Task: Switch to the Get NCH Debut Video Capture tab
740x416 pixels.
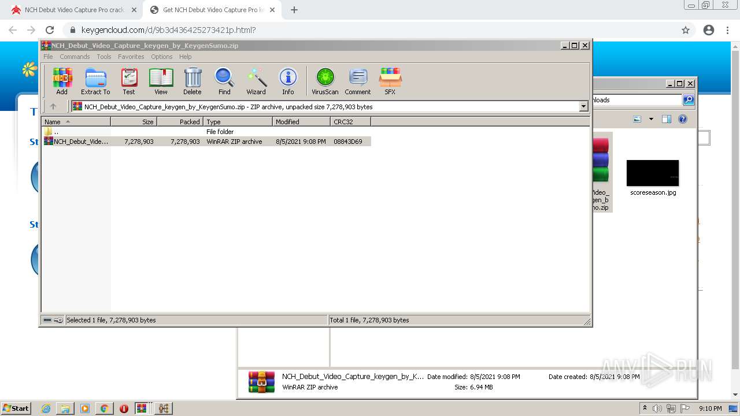Action: pos(212,10)
